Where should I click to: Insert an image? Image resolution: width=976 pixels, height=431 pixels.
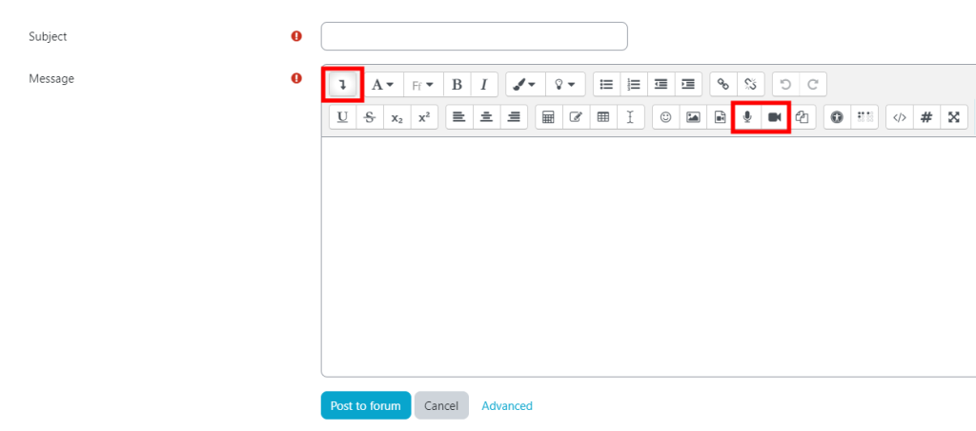(x=693, y=117)
